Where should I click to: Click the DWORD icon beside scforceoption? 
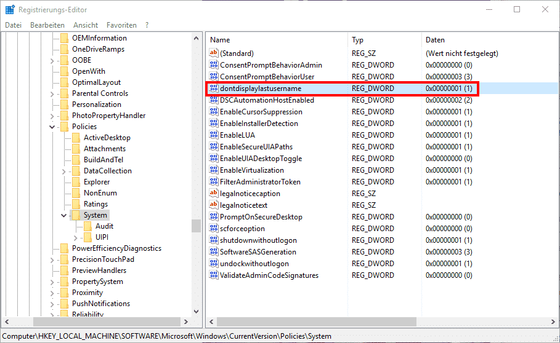(214, 228)
